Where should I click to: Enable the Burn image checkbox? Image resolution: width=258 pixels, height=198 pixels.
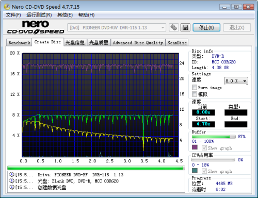(195, 87)
